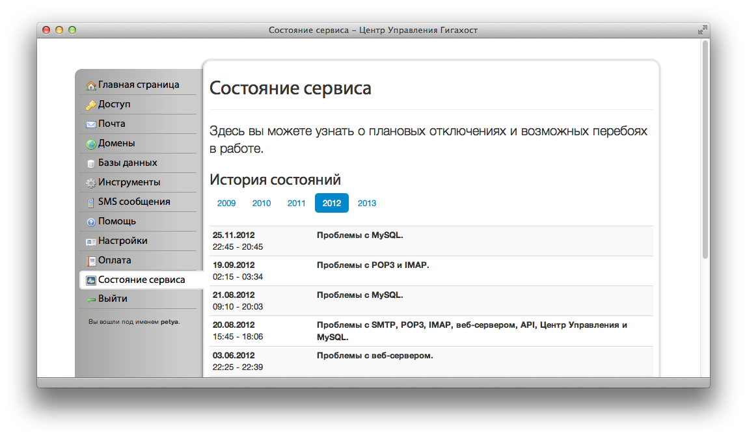
Task: Click the date 20.08.2012
Action: tap(234, 325)
